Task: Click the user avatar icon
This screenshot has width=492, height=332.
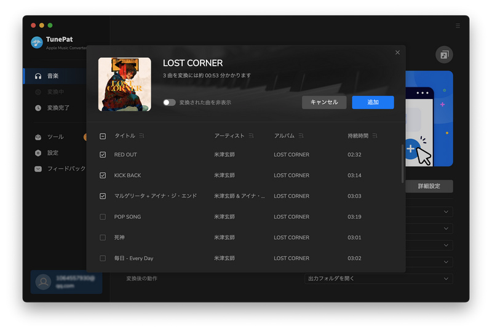Action: click(43, 282)
